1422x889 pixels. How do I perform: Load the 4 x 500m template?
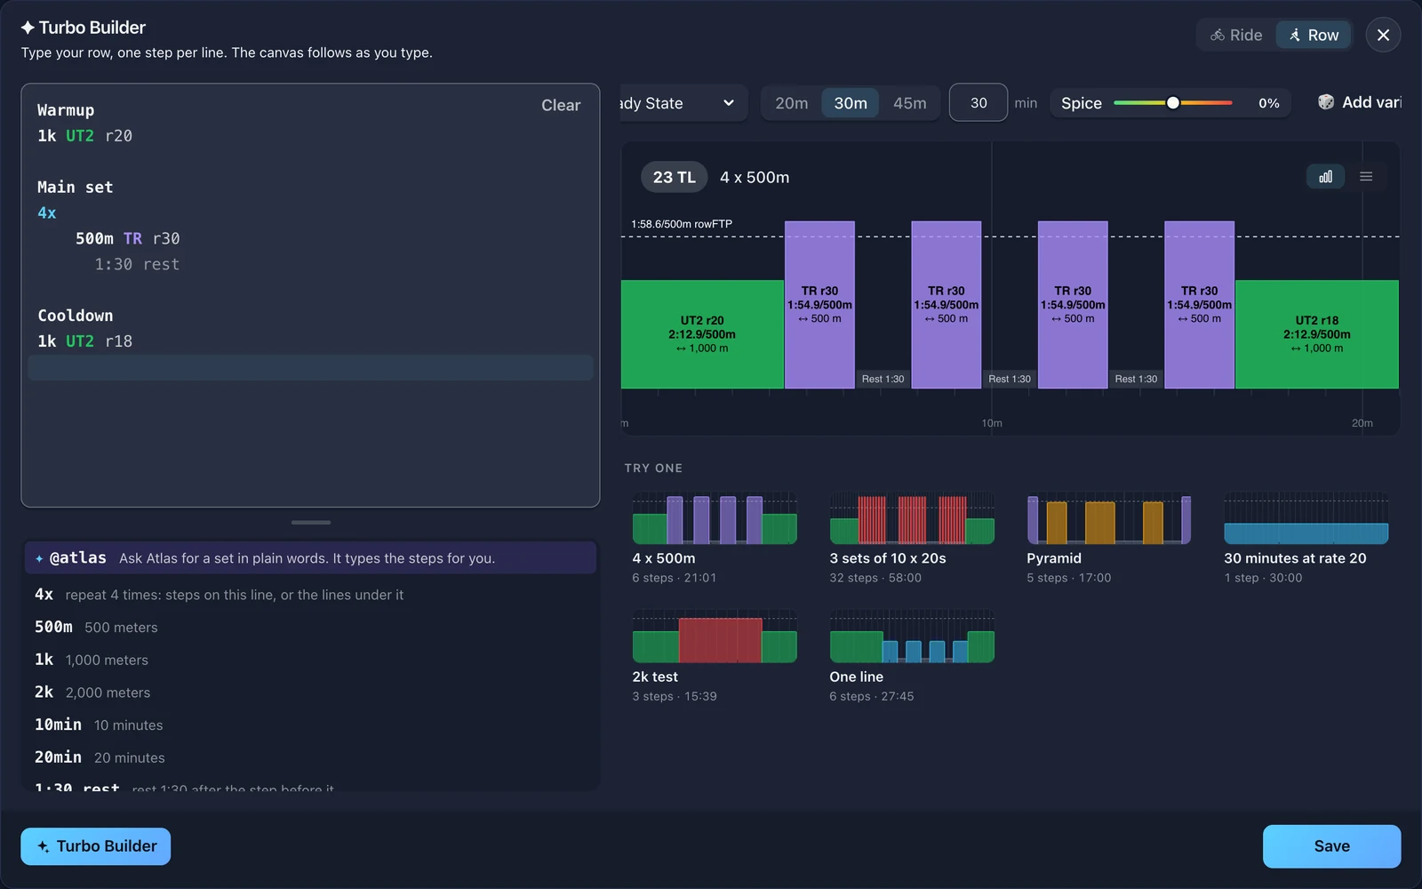point(715,539)
